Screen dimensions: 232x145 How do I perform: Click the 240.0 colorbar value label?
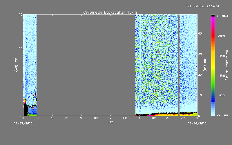coord(222,36)
